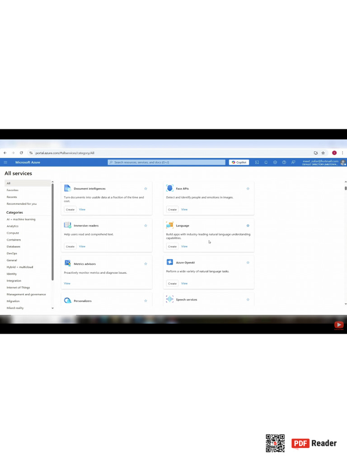The image size is (347, 463).
Task: Open Hybrid + multicloud category
Action: tap(20, 267)
